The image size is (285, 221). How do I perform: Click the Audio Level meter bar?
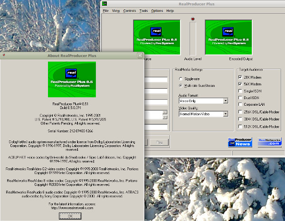tap(193, 38)
